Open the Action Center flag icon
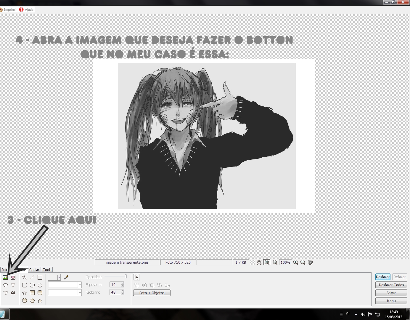410x320 pixels. 370,314
